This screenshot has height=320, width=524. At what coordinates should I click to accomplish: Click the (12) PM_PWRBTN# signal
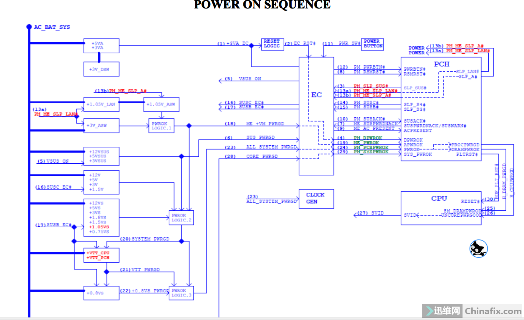click(361, 67)
